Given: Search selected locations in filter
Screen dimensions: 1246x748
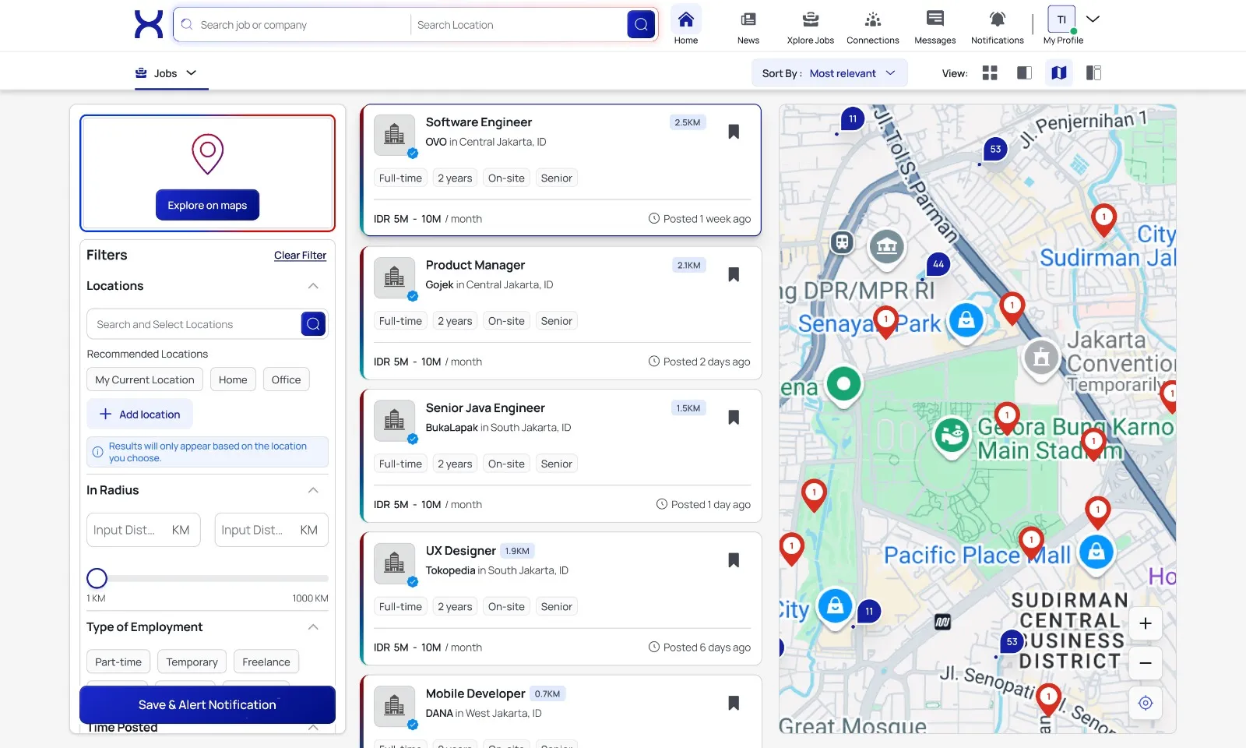Looking at the screenshot, I should pyautogui.click(x=313, y=323).
